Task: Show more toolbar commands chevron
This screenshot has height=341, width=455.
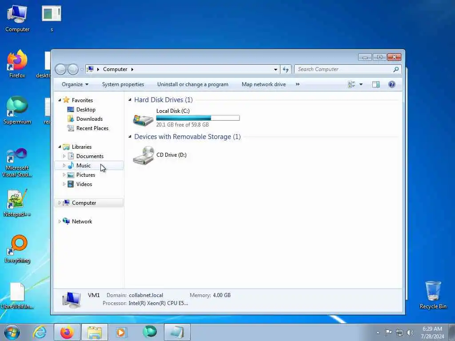Action: coord(297,84)
